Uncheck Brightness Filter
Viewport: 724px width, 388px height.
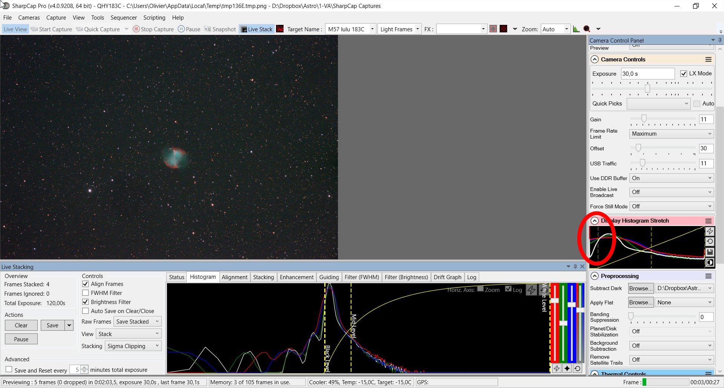pyautogui.click(x=85, y=302)
